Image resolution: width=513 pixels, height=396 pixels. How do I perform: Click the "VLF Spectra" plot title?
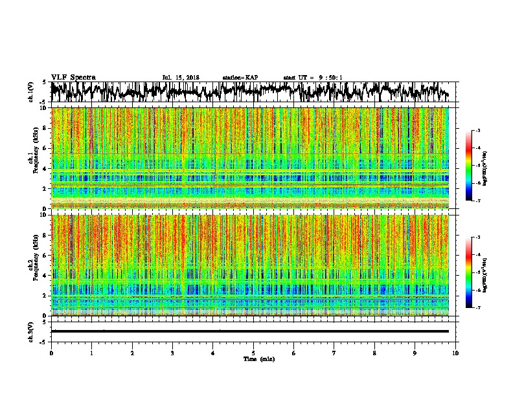(73, 78)
